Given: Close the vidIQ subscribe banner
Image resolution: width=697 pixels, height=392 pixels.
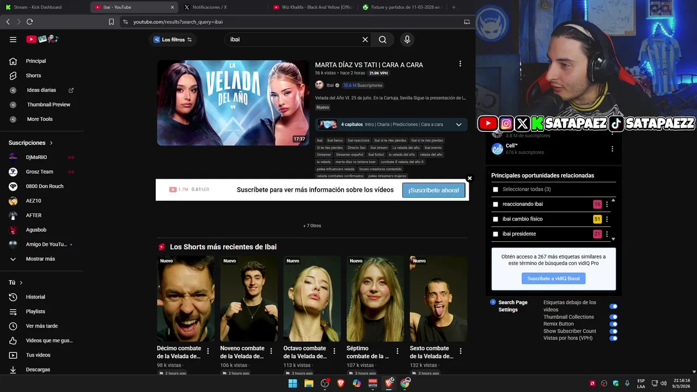Looking at the screenshot, I should coord(469,178).
